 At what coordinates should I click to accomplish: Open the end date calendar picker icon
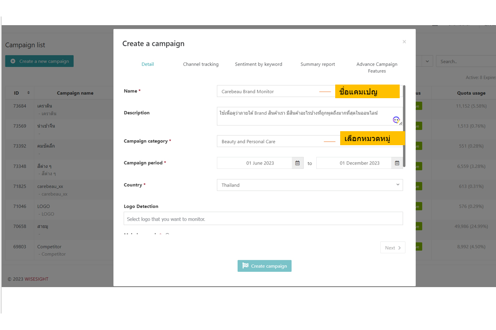(x=397, y=163)
